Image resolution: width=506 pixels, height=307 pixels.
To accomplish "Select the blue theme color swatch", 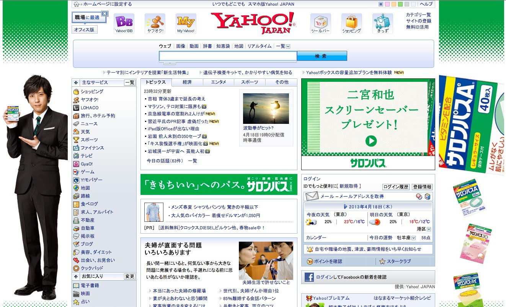I will 381,4.
